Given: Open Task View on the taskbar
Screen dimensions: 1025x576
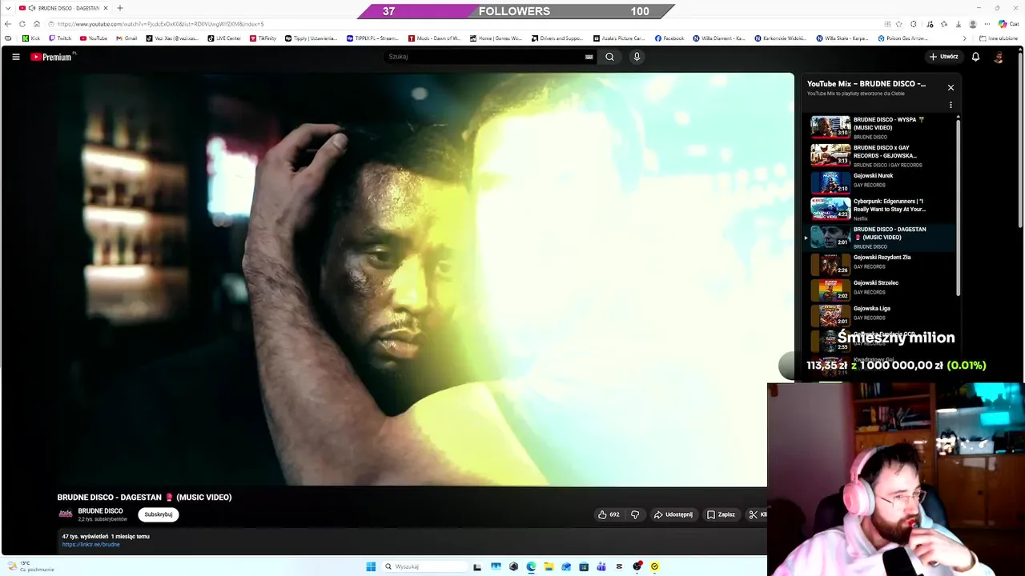Looking at the screenshot, I should coord(477,566).
